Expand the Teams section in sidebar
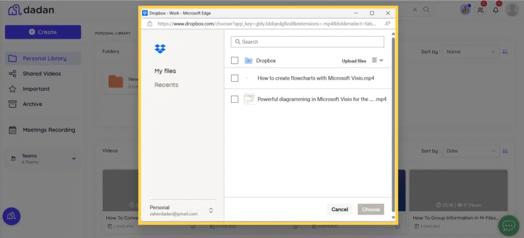This screenshot has width=524, height=238. (x=74, y=159)
